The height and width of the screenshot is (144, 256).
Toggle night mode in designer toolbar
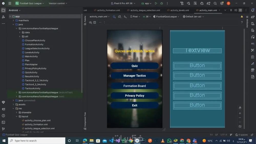tap(125, 16)
